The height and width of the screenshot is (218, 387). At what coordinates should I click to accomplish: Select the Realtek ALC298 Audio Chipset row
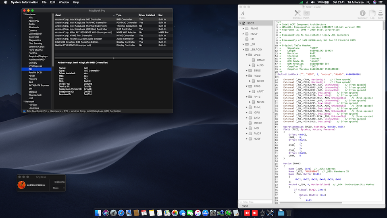pos(113,39)
